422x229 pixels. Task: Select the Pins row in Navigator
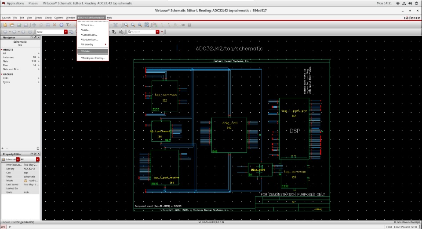[20, 65]
